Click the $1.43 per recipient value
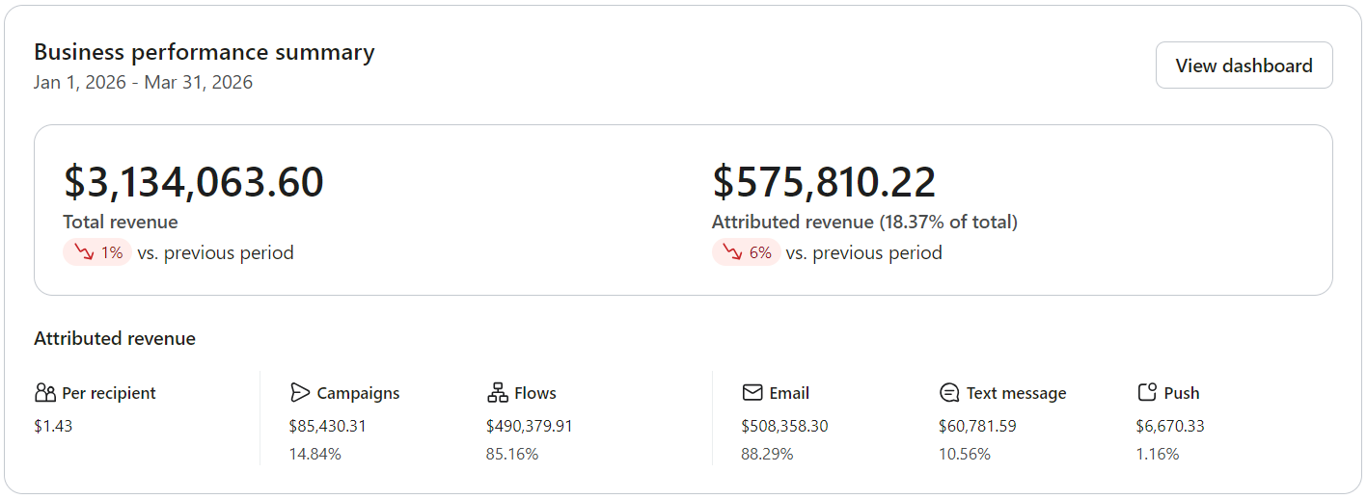1367x499 pixels. (x=53, y=426)
